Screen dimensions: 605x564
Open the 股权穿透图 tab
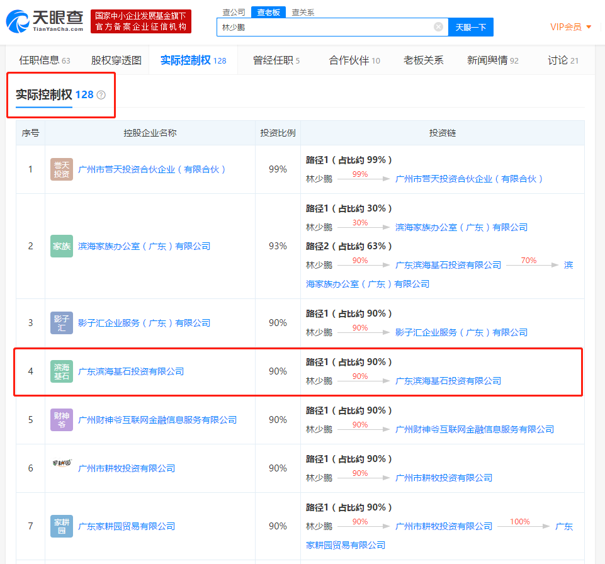click(116, 60)
